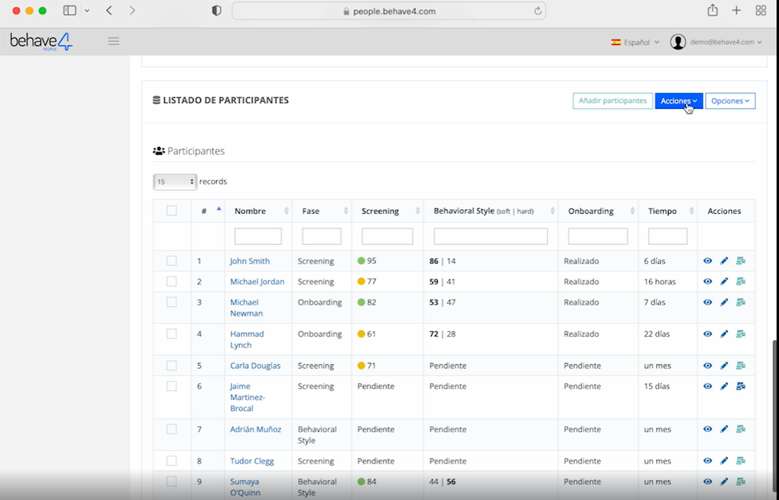This screenshot has width=779, height=500.
Task: Open message icon in Jaime Martinez-Brocal row
Action: click(740, 386)
